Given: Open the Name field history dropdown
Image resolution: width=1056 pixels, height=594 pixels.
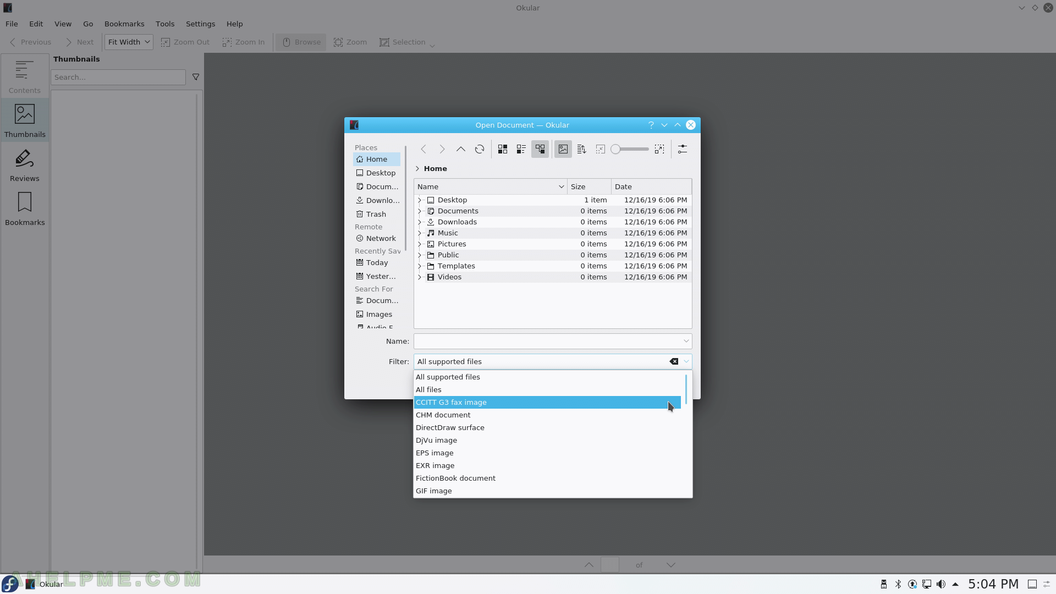Looking at the screenshot, I should coord(686,341).
